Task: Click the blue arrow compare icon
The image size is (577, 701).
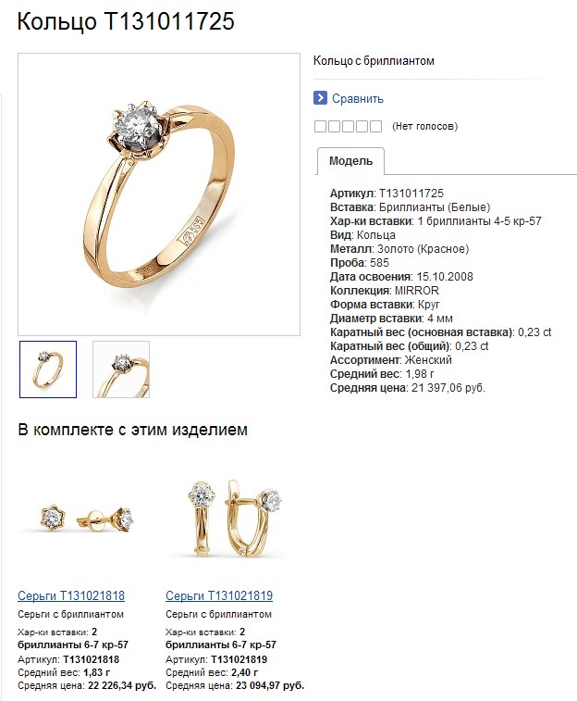Action: click(320, 98)
